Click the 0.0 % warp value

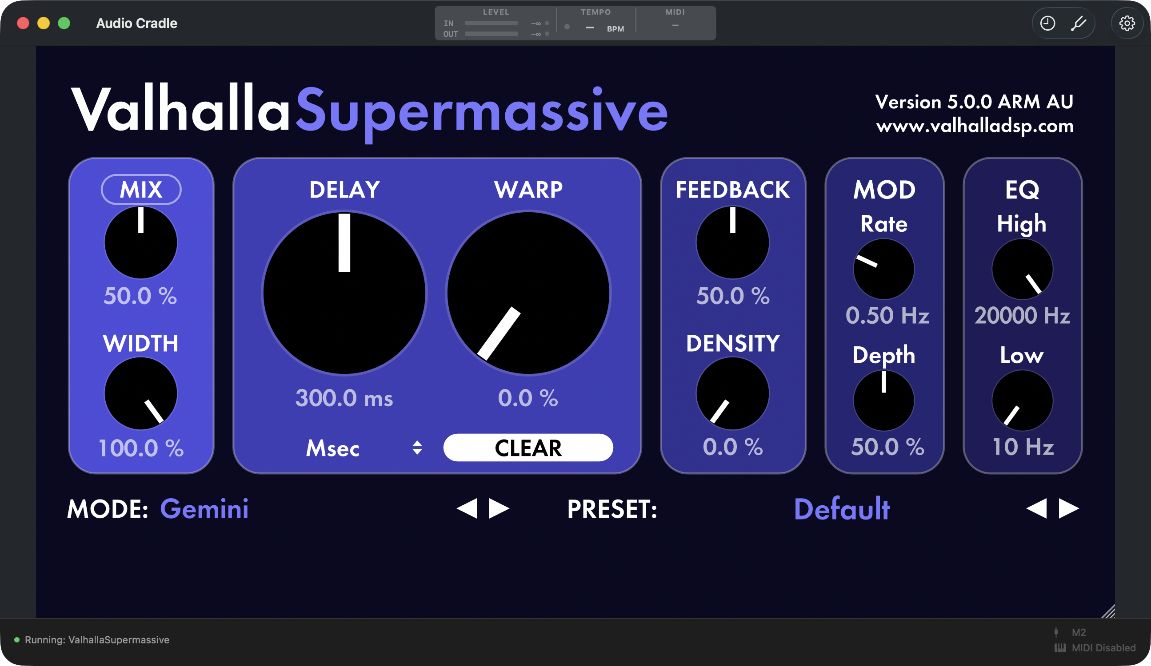(528, 398)
